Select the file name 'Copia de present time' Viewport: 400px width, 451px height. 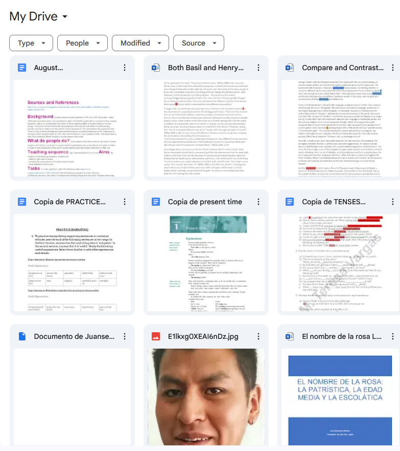[x=205, y=202]
